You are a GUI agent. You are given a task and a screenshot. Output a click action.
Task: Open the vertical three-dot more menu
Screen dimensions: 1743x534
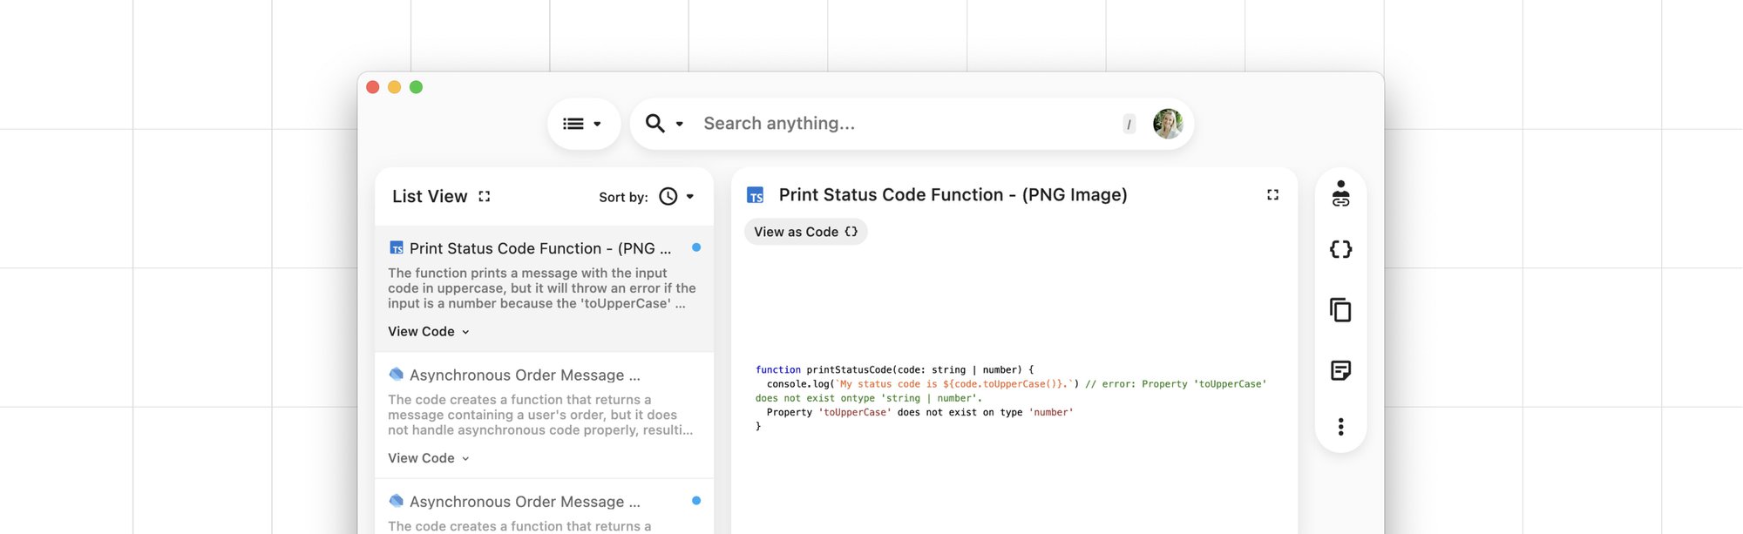(x=1340, y=427)
